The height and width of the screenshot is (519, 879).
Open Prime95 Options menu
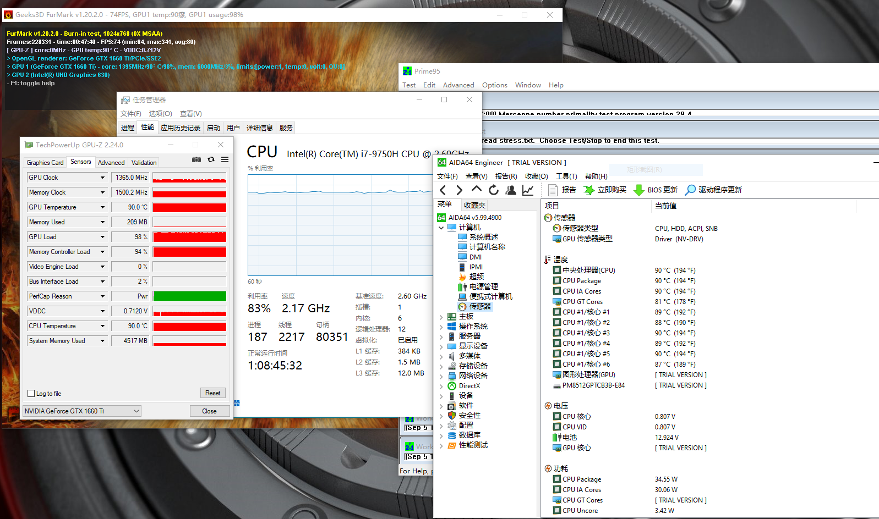(x=495, y=85)
